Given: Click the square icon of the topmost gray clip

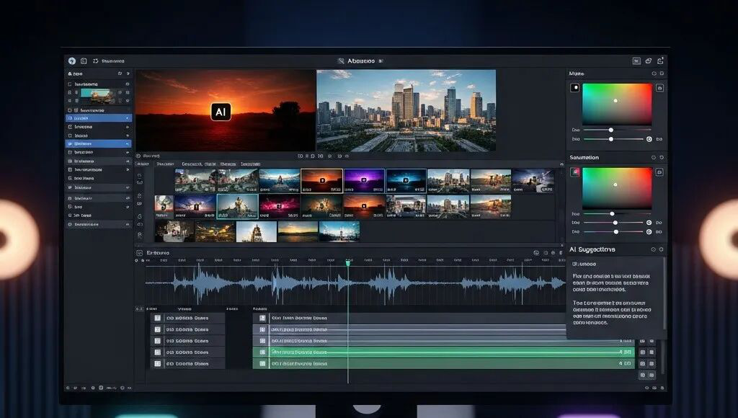Looking at the screenshot, I should click(262, 319).
